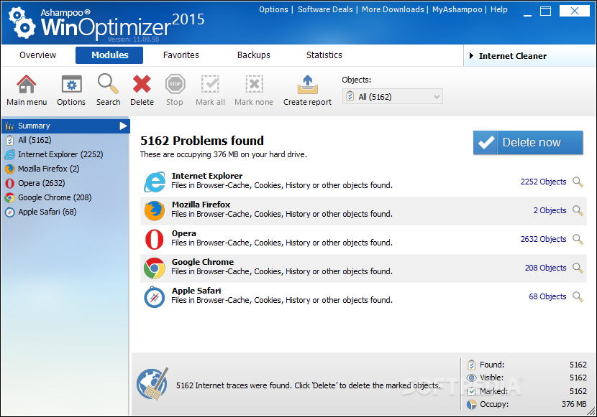The image size is (597, 417).
Task: Open the 2252 Objects link
Action: pyautogui.click(x=543, y=182)
